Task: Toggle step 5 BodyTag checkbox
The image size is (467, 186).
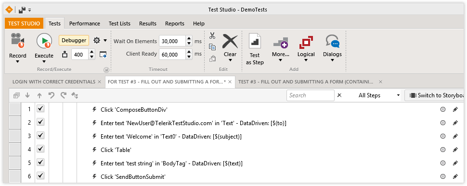Action: click(x=40, y=163)
